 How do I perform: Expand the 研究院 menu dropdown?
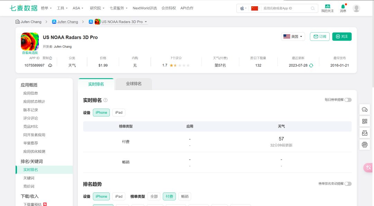click(97, 8)
